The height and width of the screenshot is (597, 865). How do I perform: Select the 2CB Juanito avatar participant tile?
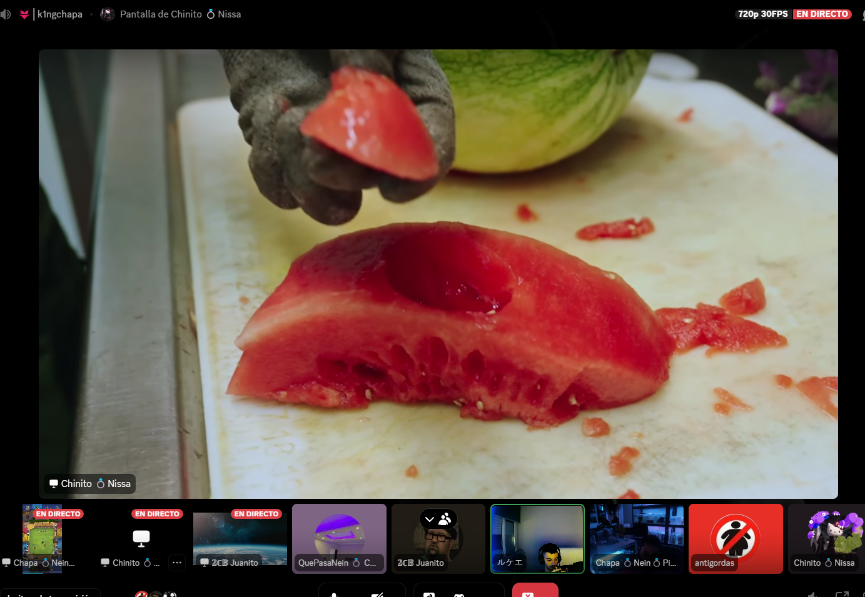[438, 539]
